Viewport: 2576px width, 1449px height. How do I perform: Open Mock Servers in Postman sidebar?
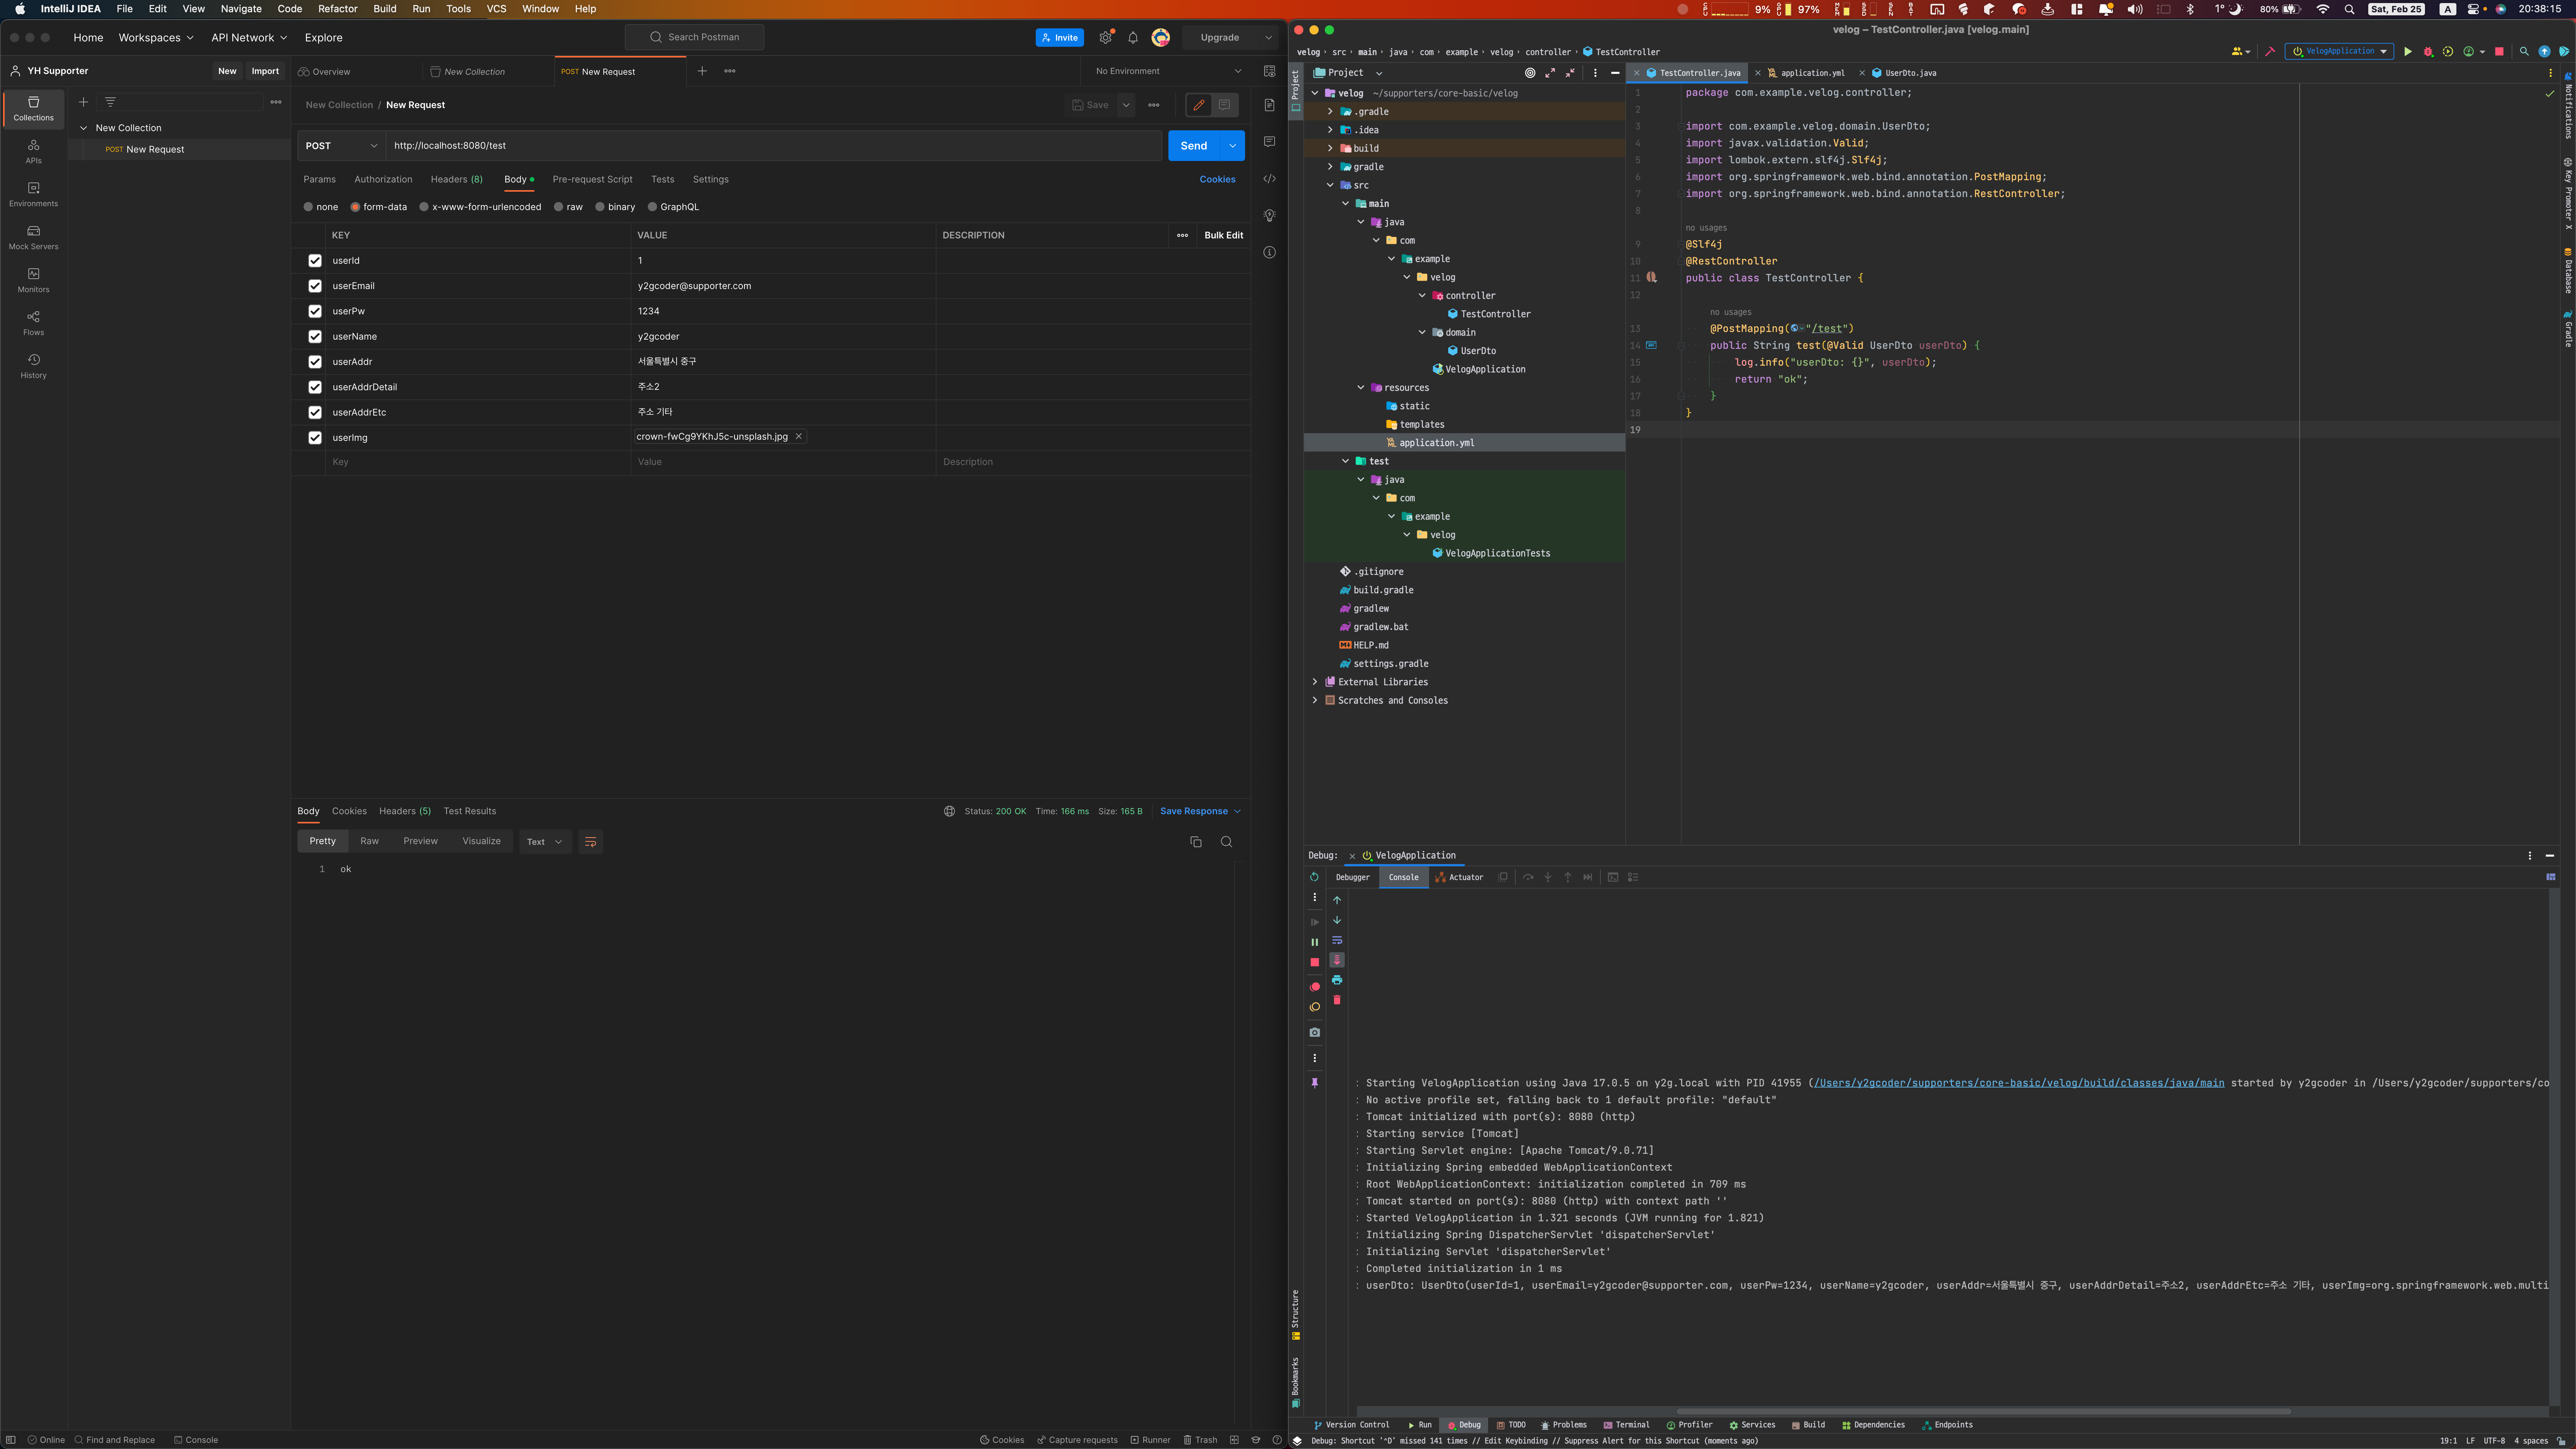tap(33, 237)
